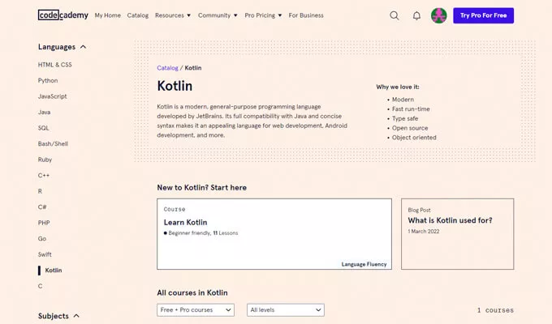Image resolution: width=552 pixels, height=324 pixels.
Task: Collapse the Languages sidebar section
Action: click(x=62, y=47)
